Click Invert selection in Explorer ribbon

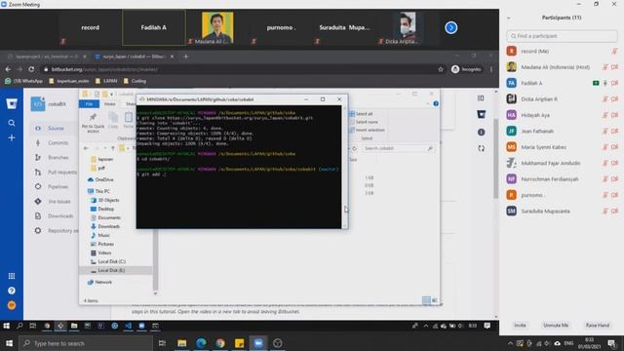(367, 130)
